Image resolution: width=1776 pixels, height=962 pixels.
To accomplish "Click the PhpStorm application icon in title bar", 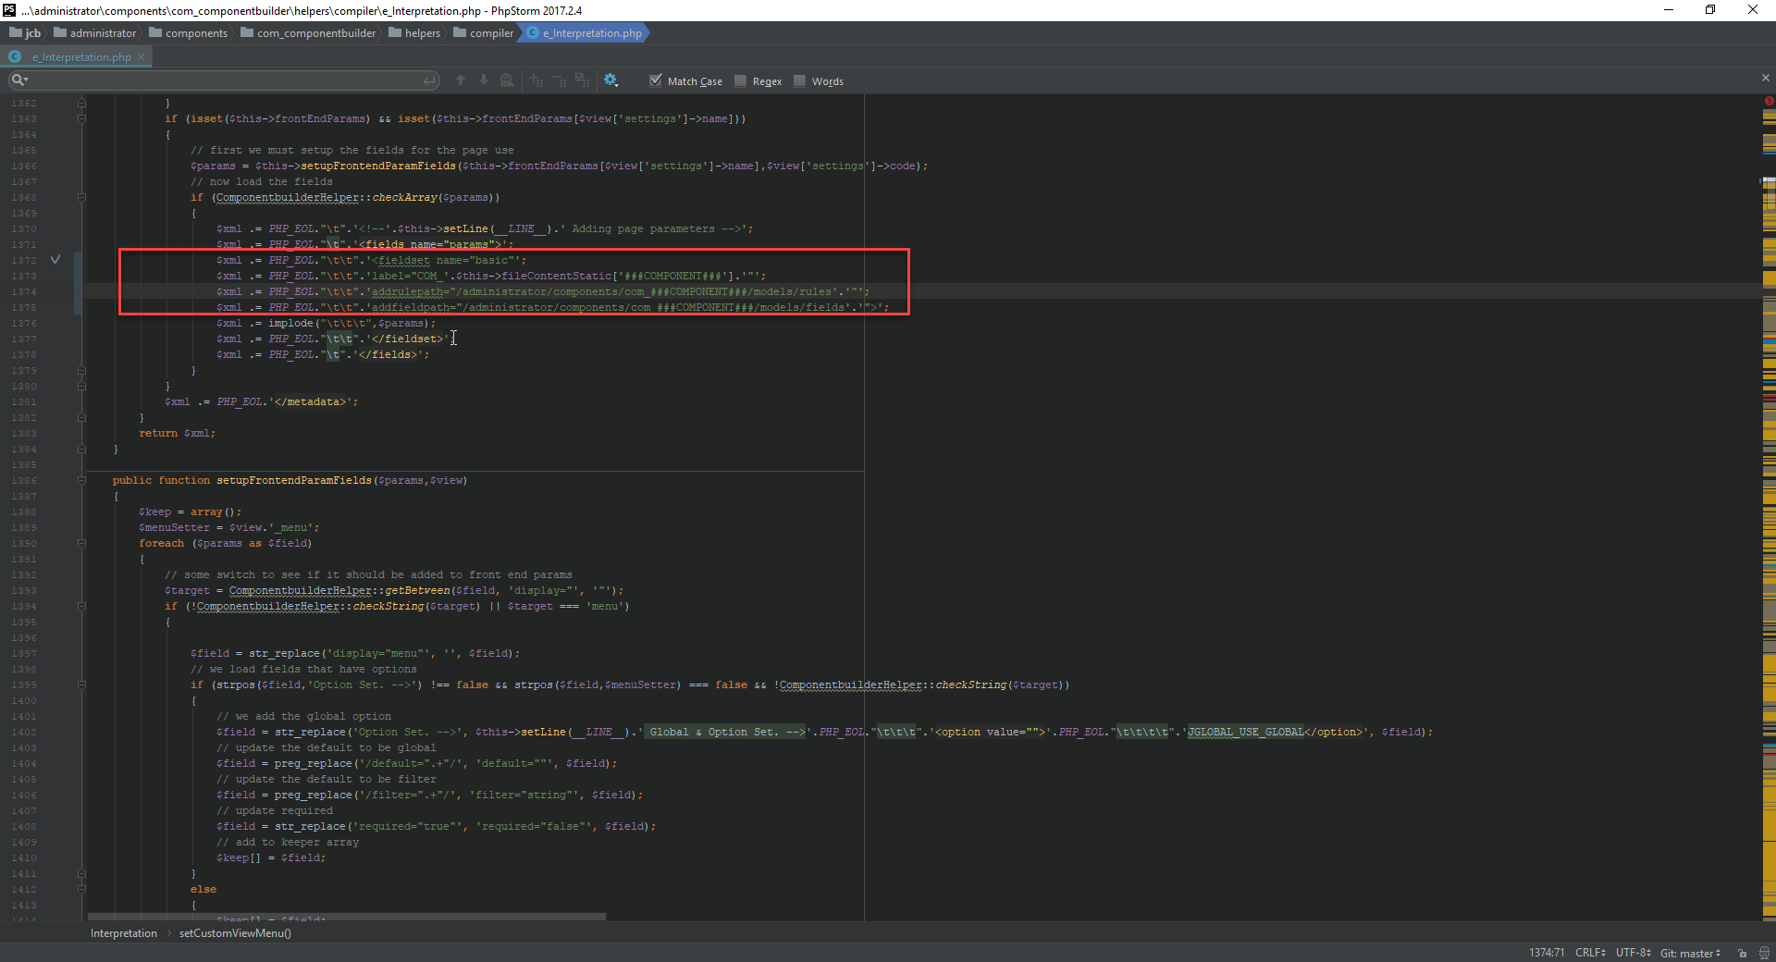I will click(9, 10).
